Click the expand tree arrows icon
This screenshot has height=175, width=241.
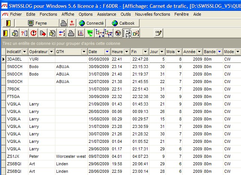(x=100, y=33)
